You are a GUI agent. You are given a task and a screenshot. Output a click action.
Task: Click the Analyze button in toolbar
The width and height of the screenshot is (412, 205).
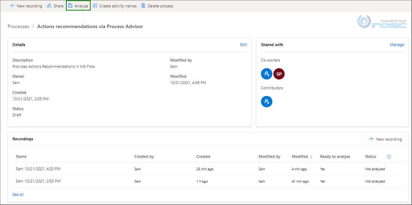tap(78, 6)
